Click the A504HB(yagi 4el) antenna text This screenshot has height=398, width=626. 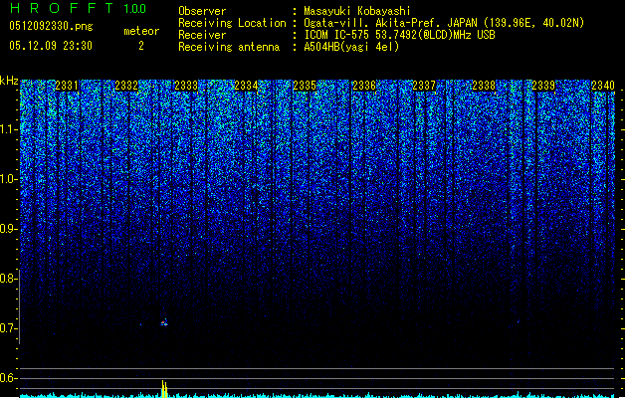point(351,47)
